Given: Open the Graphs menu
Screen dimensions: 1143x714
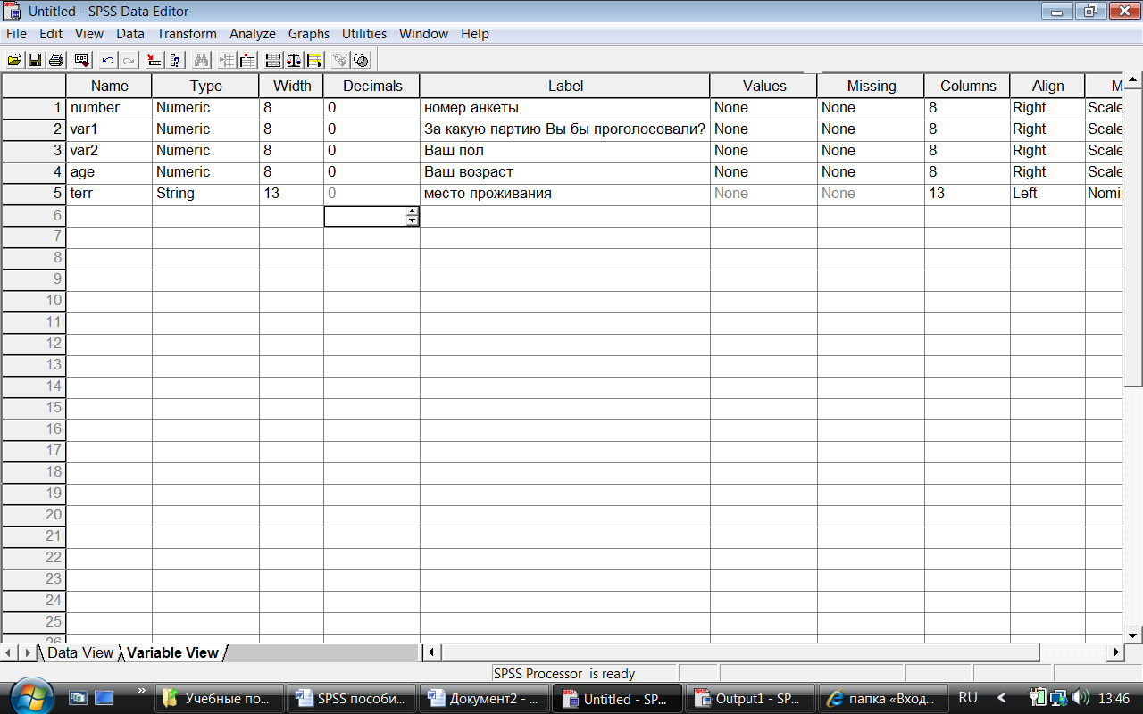Looking at the screenshot, I should point(309,34).
